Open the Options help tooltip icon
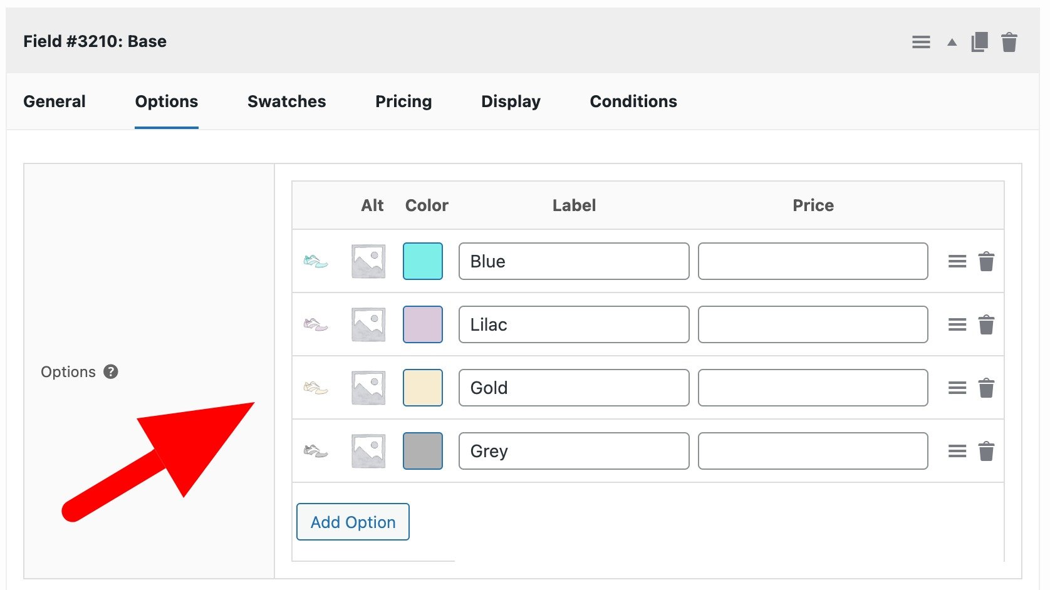1050x590 pixels. pyautogui.click(x=110, y=371)
